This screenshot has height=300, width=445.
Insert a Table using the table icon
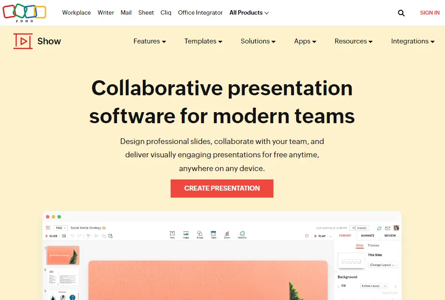point(213,234)
